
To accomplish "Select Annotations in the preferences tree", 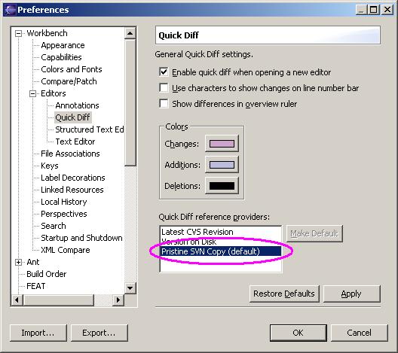I will pos(77,105).
